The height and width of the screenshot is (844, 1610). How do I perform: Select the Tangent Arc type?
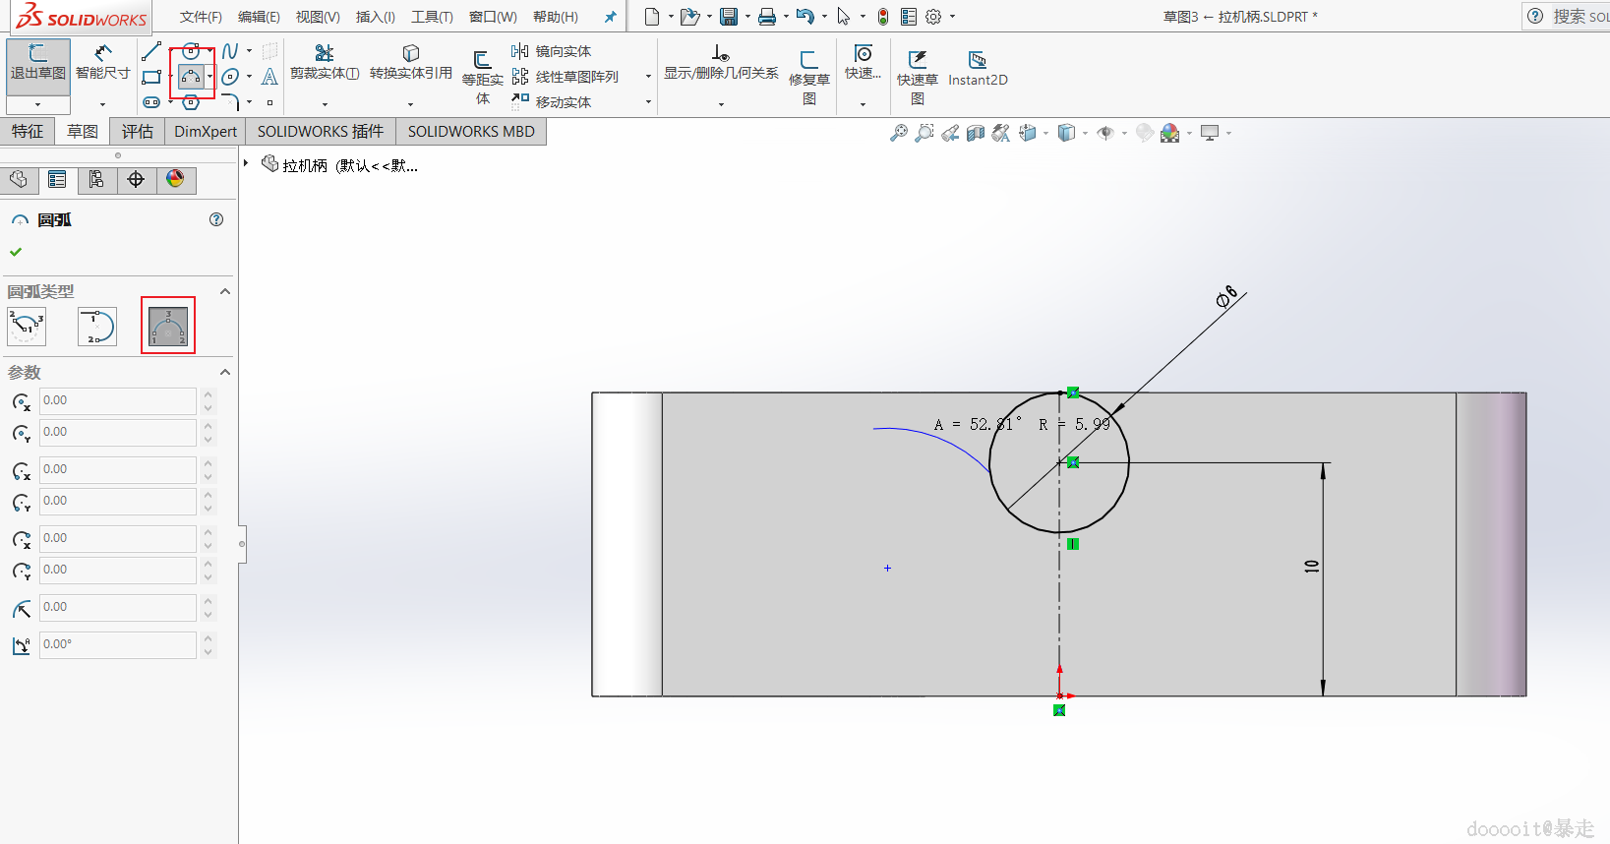tap(97, 327)
